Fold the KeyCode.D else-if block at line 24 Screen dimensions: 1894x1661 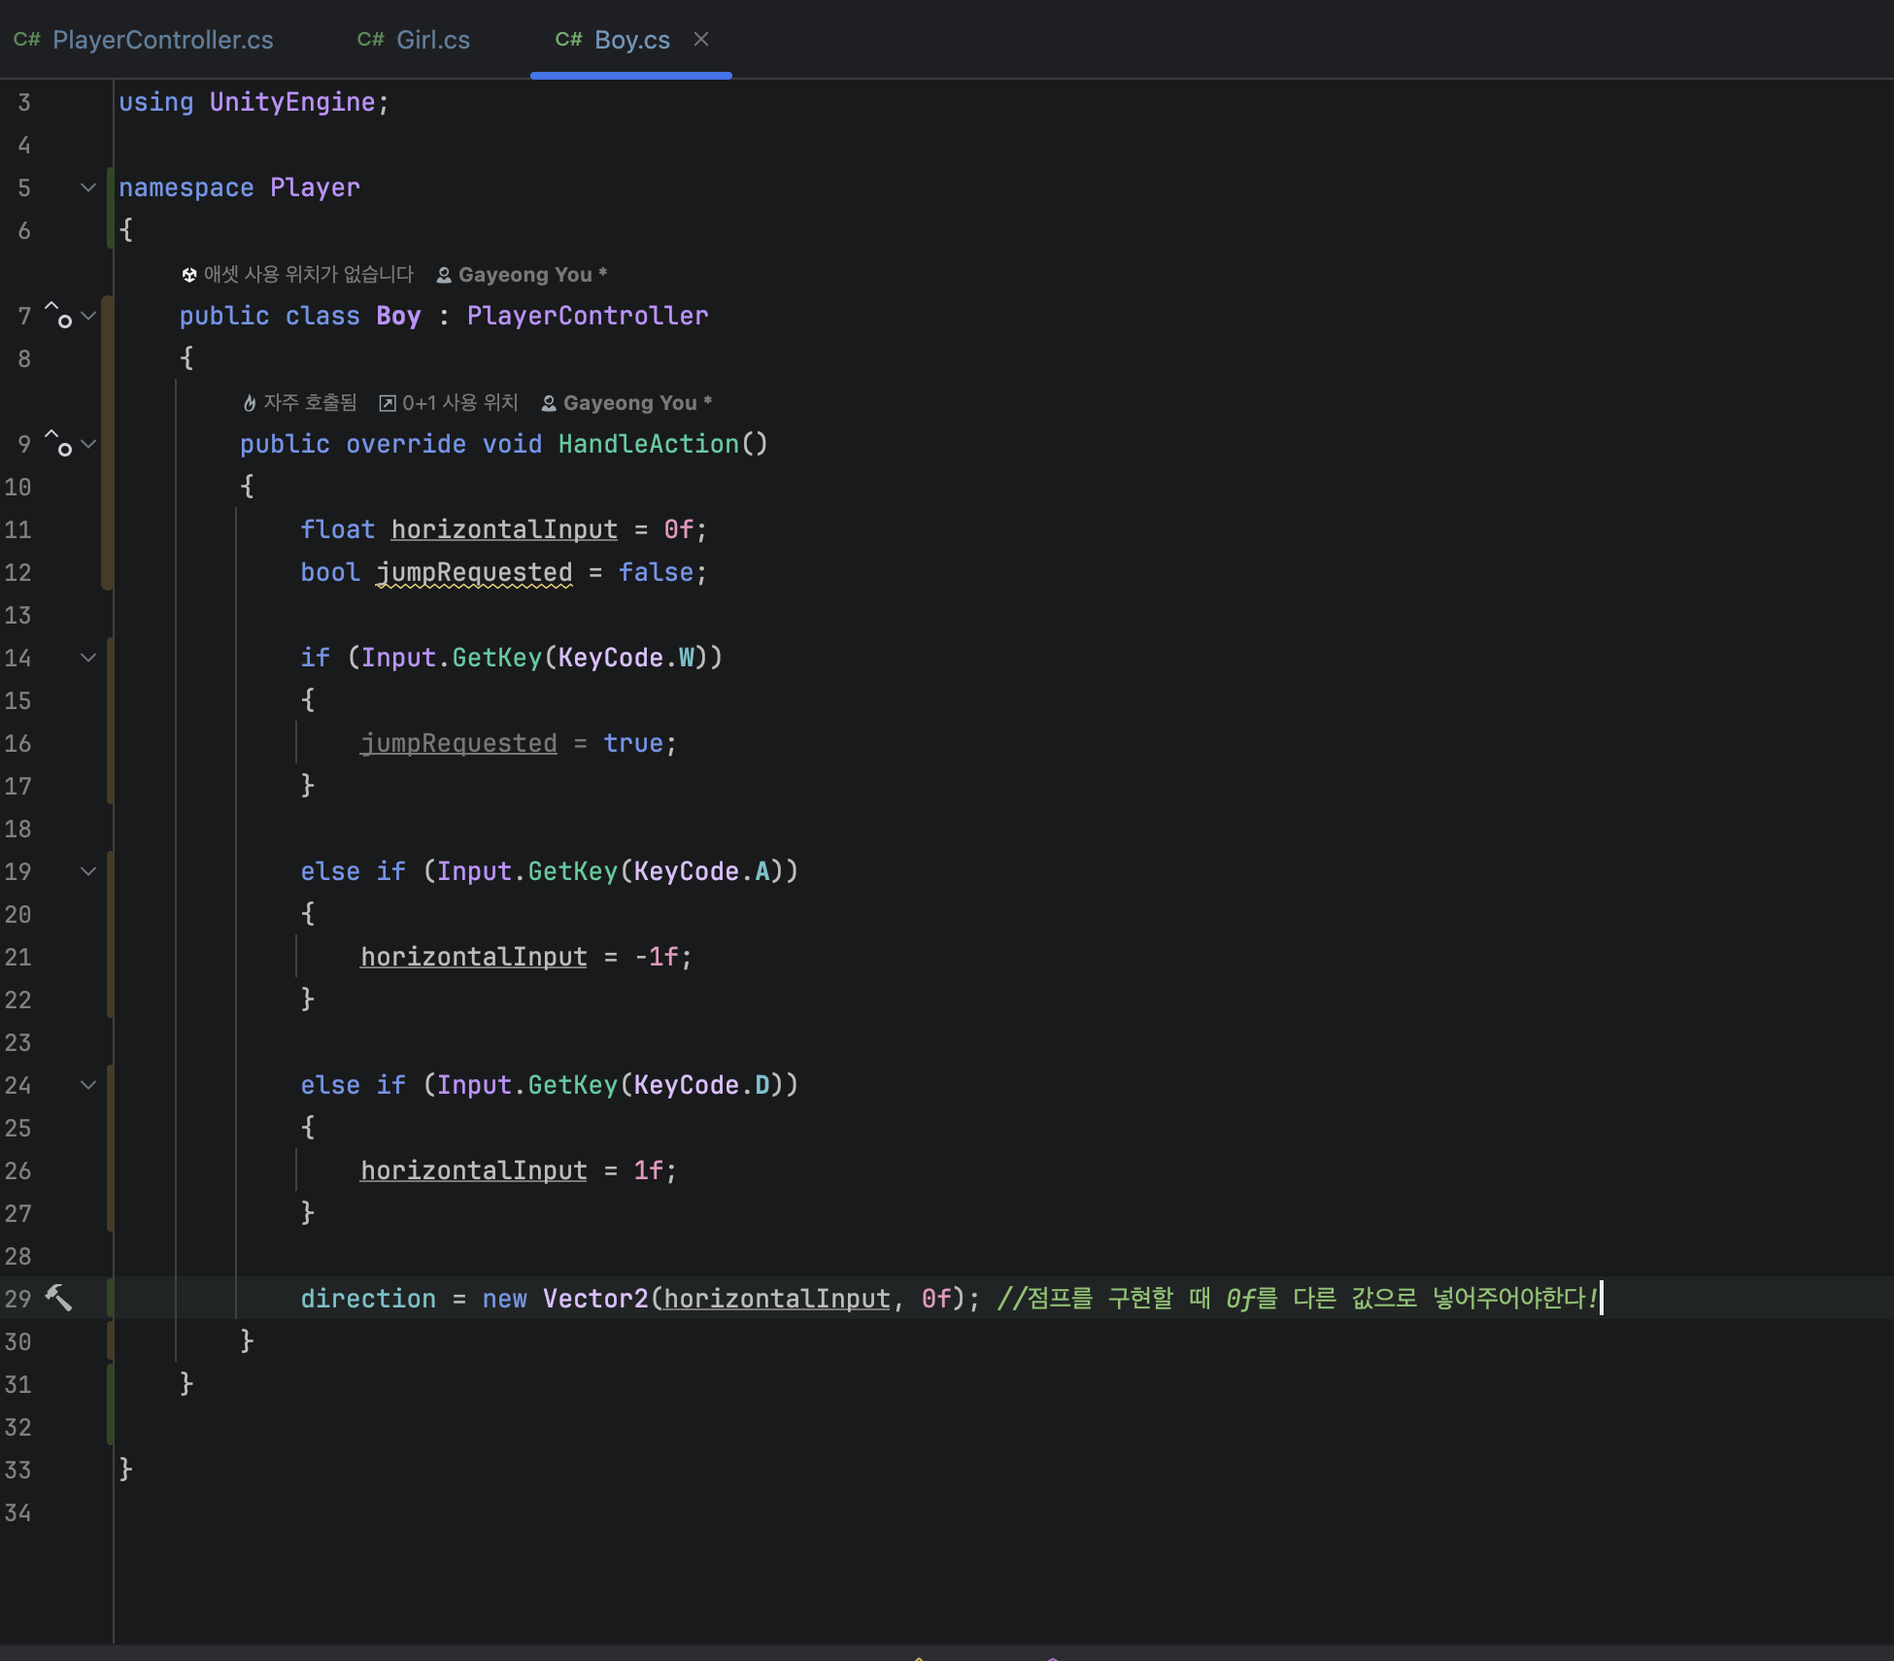point(88,1085)
